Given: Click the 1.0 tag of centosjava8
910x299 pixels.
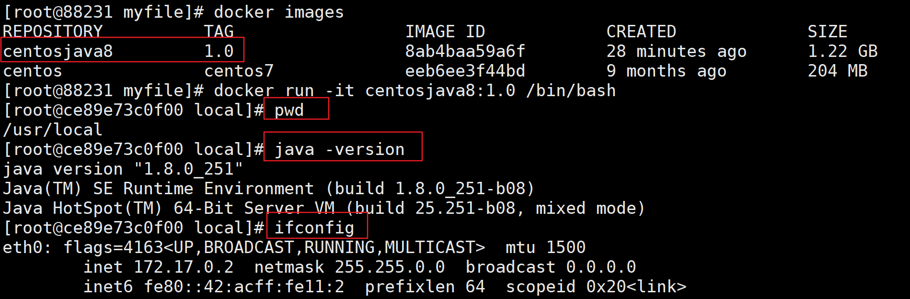Looking at the screenshot, I should click(219, 51).
